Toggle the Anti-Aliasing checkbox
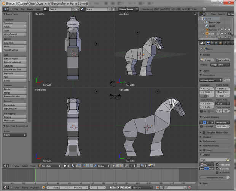The width and height of the screenshot is (236, 191). point(203,117)
